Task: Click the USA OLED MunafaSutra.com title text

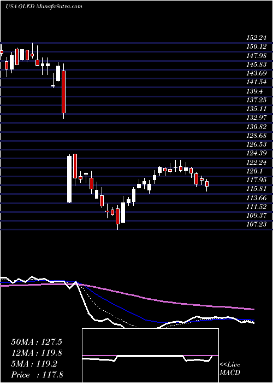Action: coord(44,7)
